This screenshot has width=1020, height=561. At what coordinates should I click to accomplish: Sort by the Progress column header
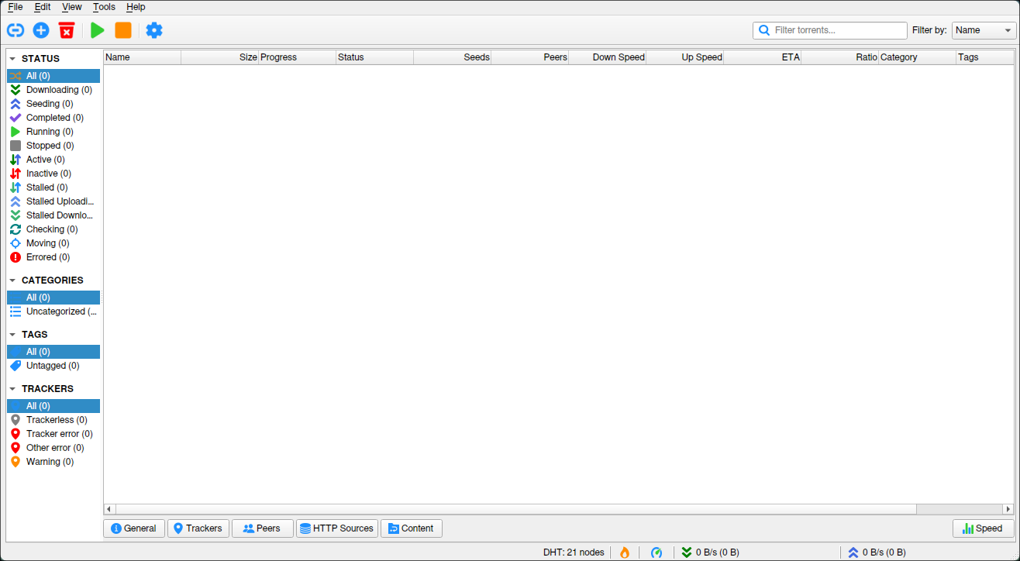298,57
